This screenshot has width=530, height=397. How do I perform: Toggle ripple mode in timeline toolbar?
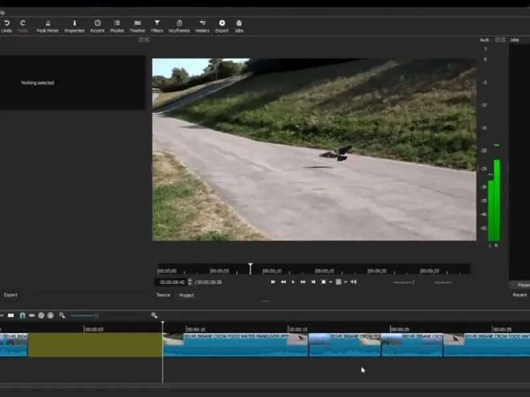(x=41, y=316)
